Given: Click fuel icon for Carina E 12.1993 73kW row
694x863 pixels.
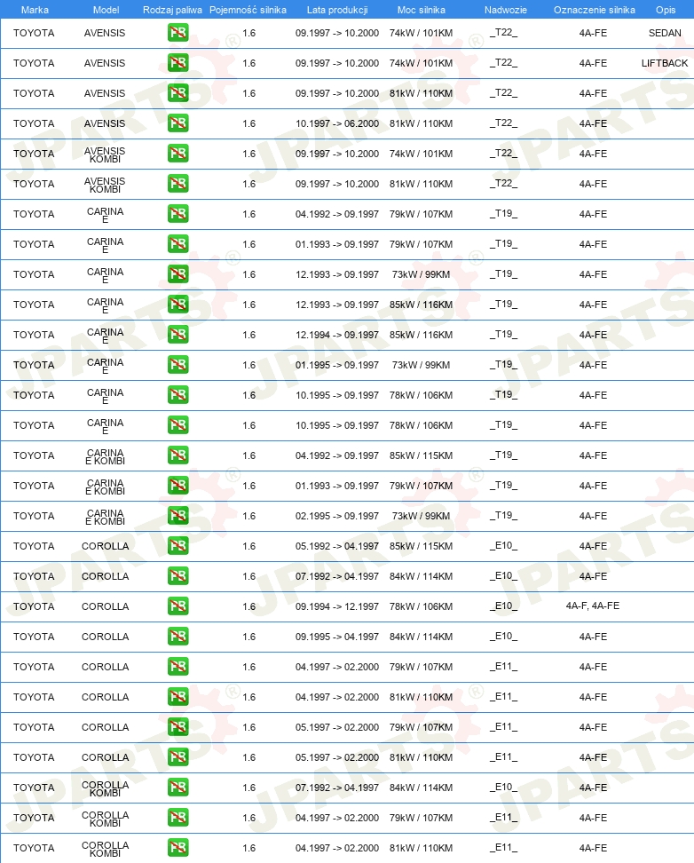Looking at the screenshot, I should 177,274.
